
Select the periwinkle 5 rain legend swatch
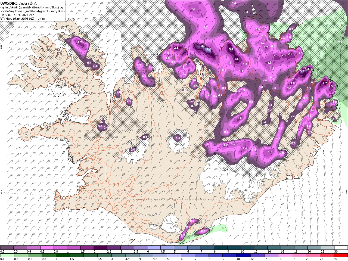click(x=174, y=255)
